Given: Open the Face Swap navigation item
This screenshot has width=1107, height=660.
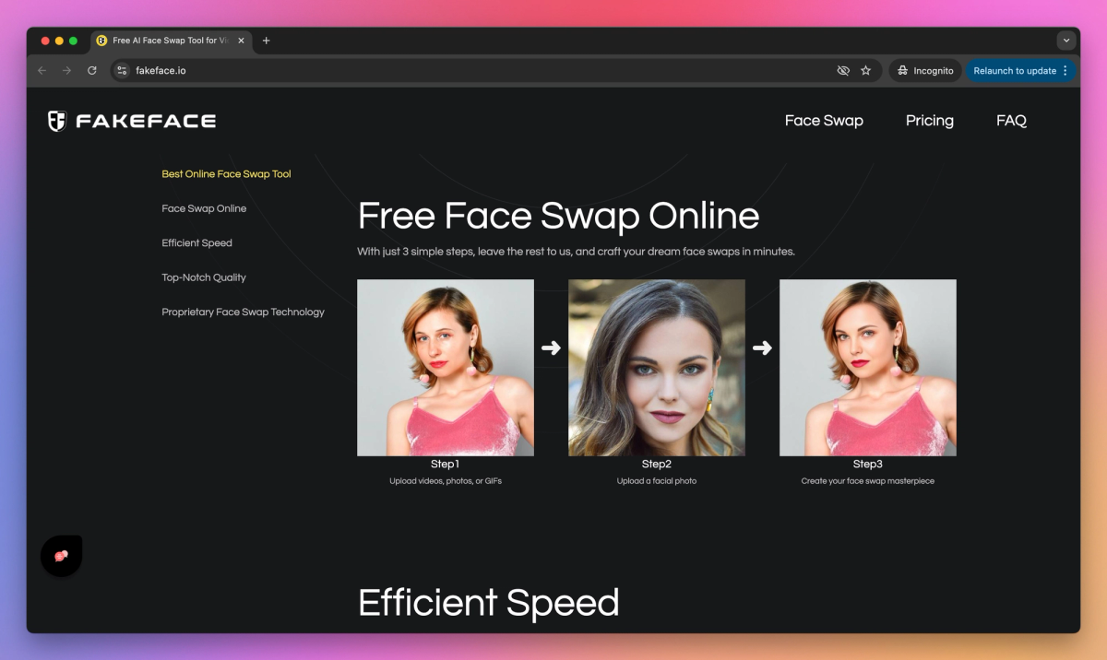Looking at the screenshot, I should point(824,121).
